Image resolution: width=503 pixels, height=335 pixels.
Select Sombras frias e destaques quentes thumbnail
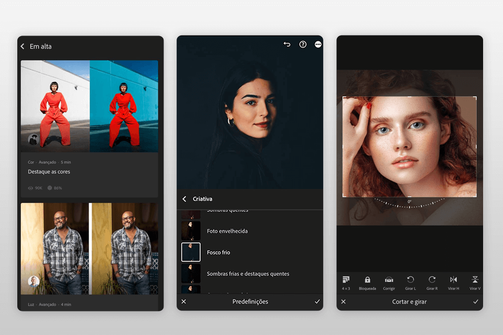pyautogui.click(x=191, y=273)
